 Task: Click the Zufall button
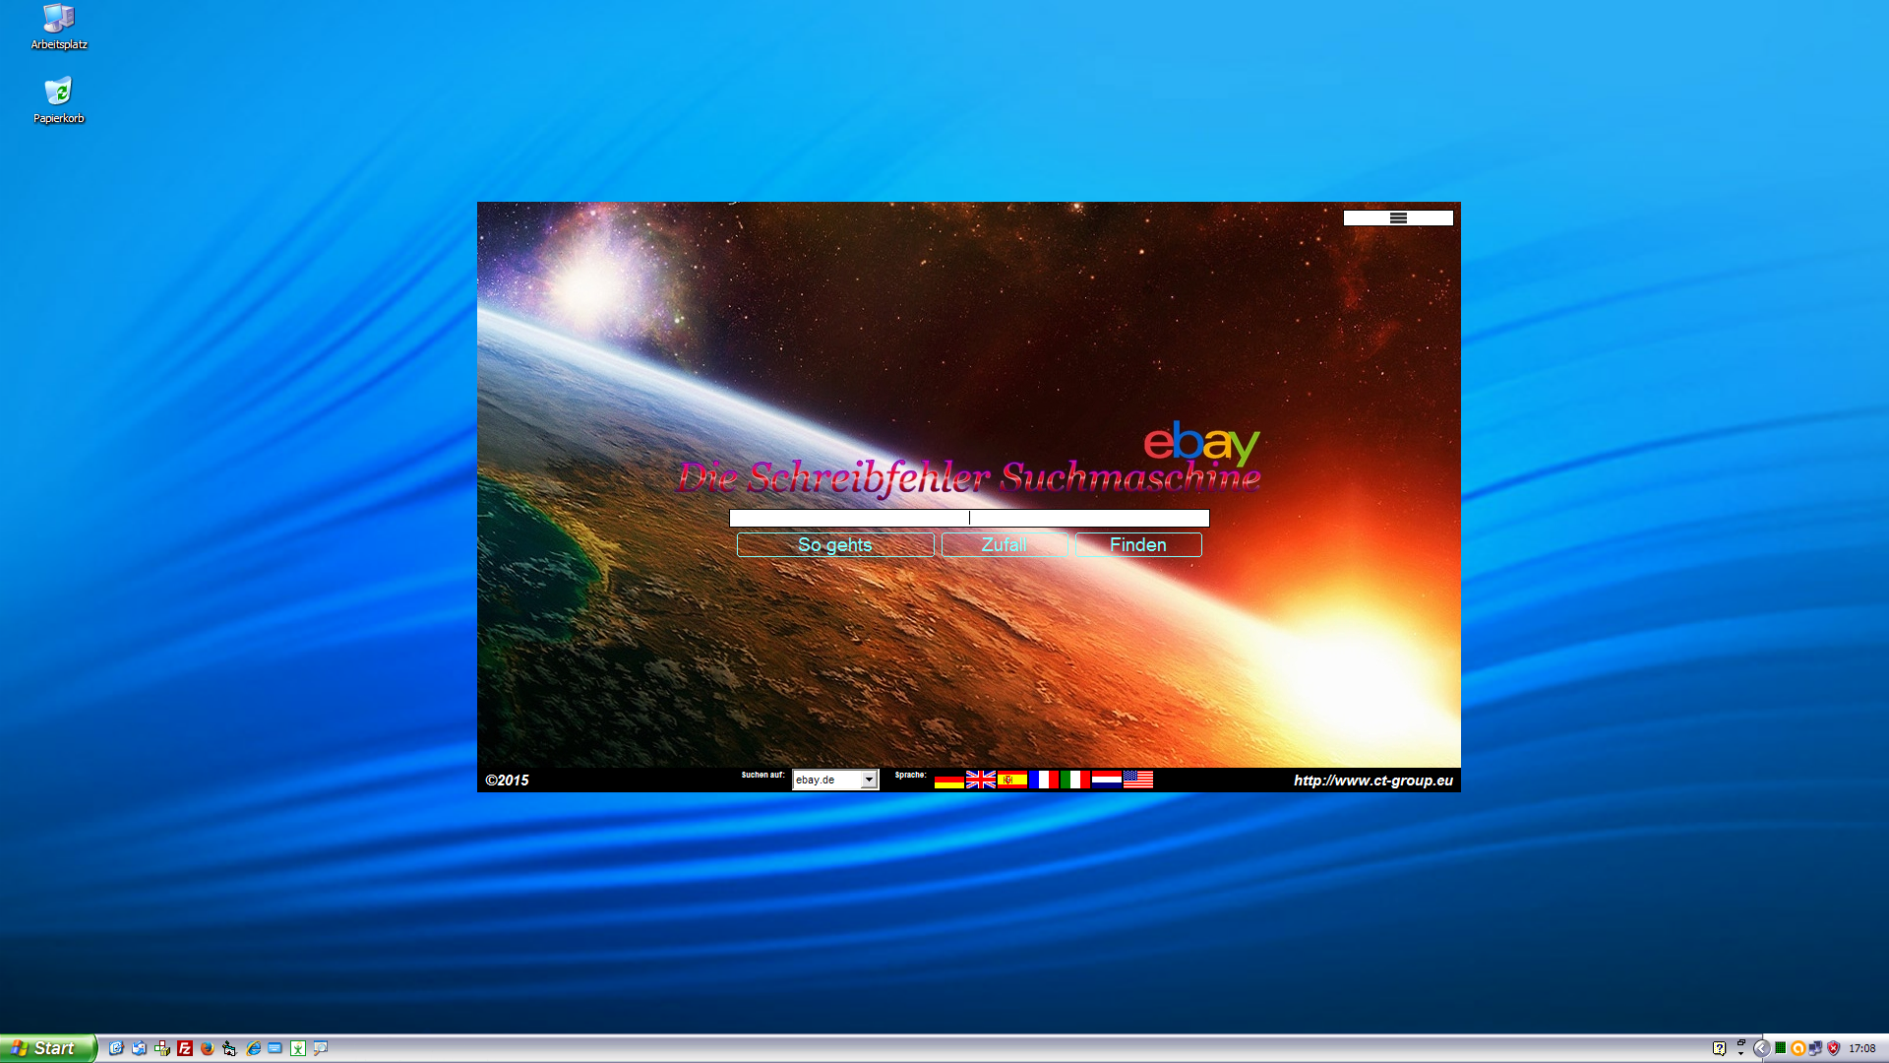pos(1005,545)
